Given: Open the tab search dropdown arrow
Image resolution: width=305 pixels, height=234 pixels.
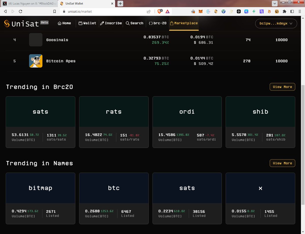Looking at the screenshot, I should pyautogui.click(x=275, y=4).
